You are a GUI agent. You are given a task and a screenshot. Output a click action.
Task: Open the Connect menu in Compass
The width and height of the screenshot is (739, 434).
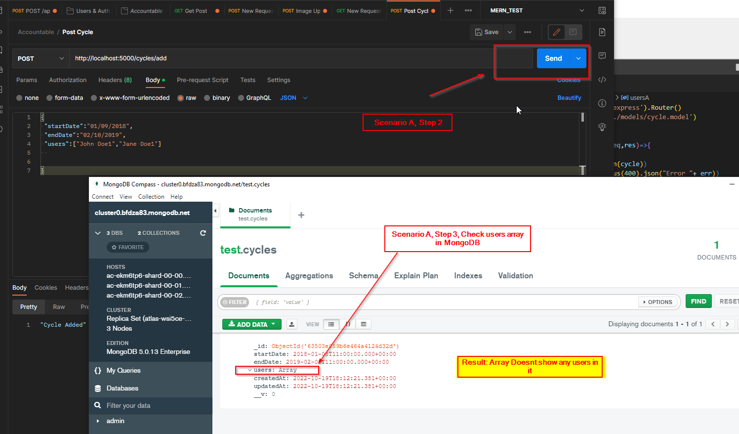pyautogui.click(x=103, y=197)
